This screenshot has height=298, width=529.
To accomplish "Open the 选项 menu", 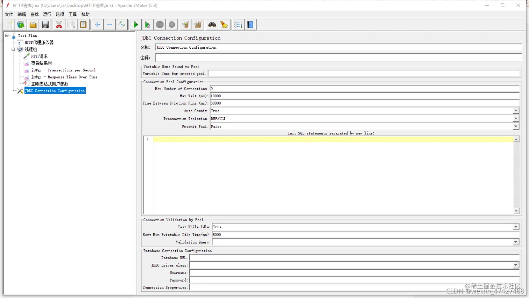I will pos(60,14).
